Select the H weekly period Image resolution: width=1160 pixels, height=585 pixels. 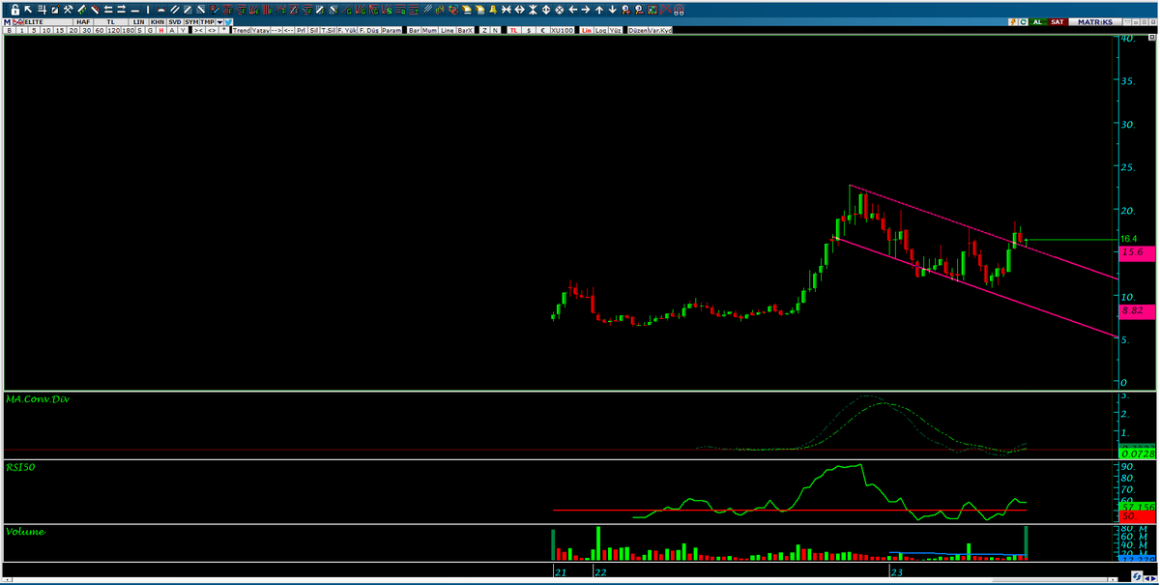tap(161, 30)
